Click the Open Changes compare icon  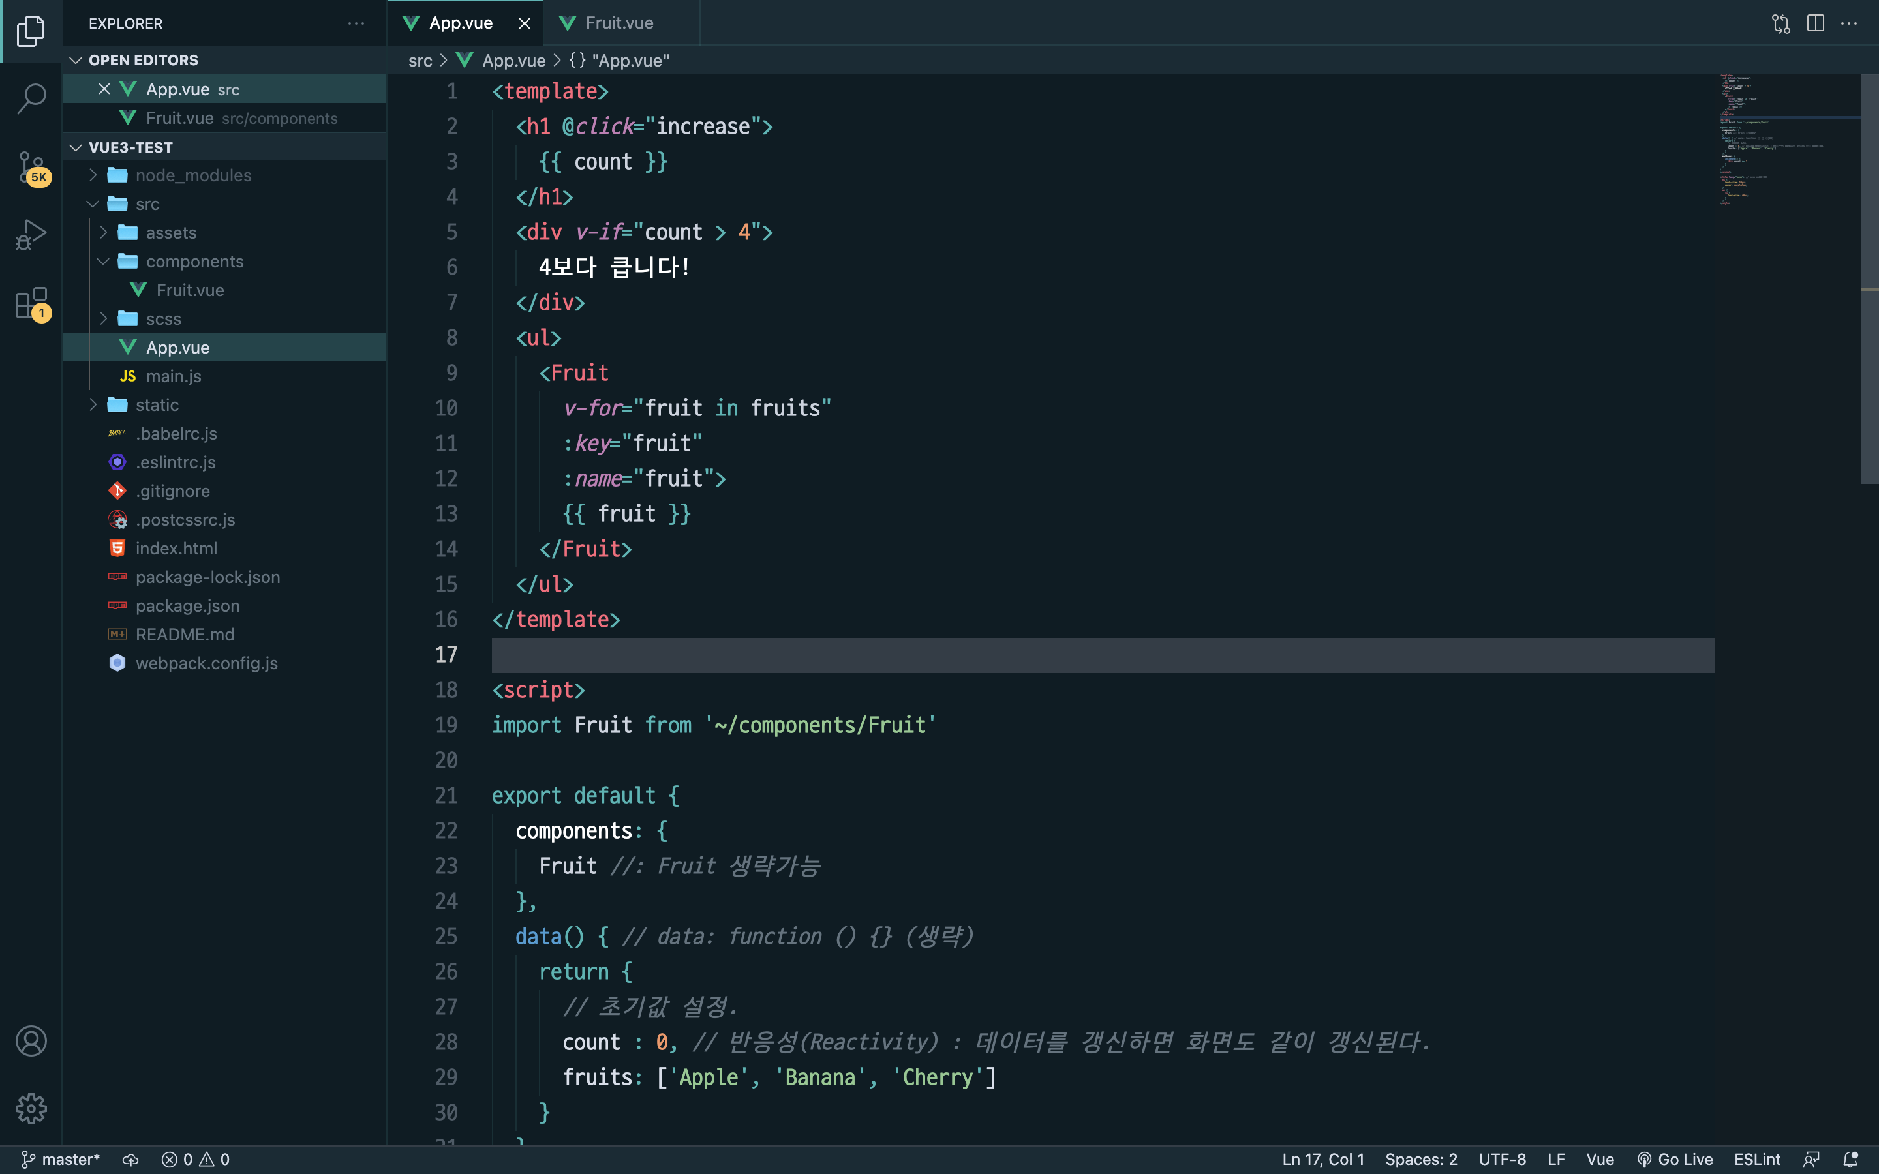pos(1780,23)
